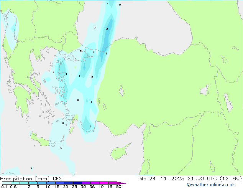Click the '30' legend scale label
The width and height of the screenshot is (243, 188).
tap(83, 186)
